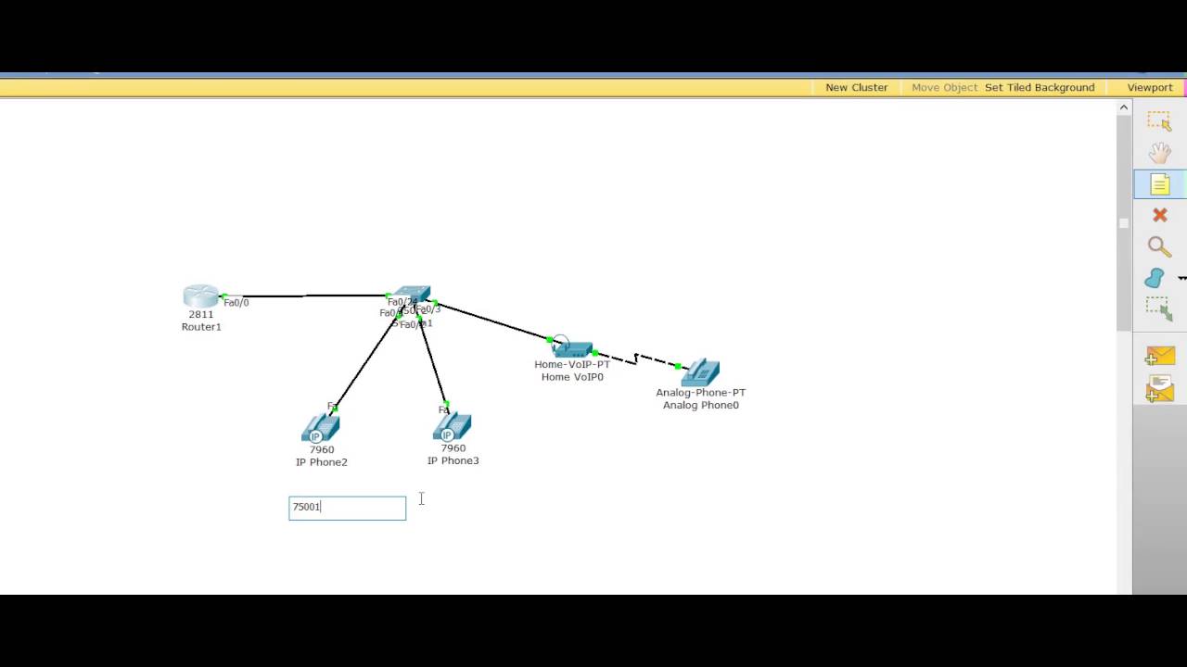Image resolution: width=1187 pixels, height=667 pixels.
Task: Activate the Move Layout hand tool
Action: [1159, 153]
